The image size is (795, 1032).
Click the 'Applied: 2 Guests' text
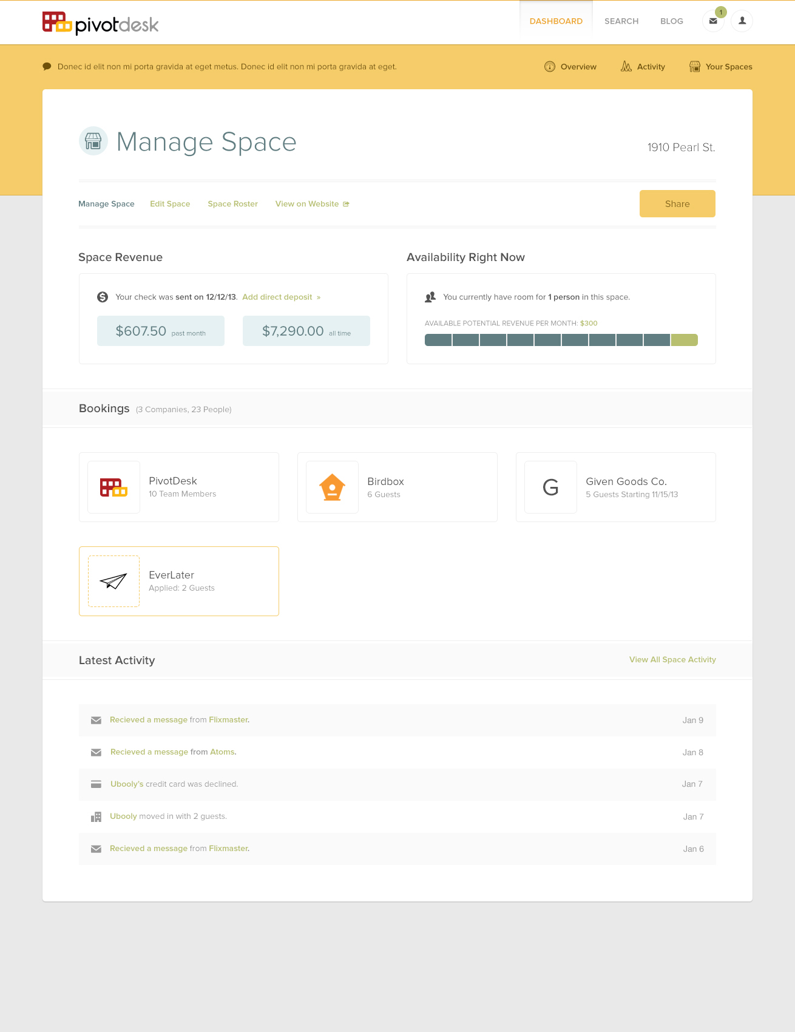pyautogui.click(x=181, y=588)
